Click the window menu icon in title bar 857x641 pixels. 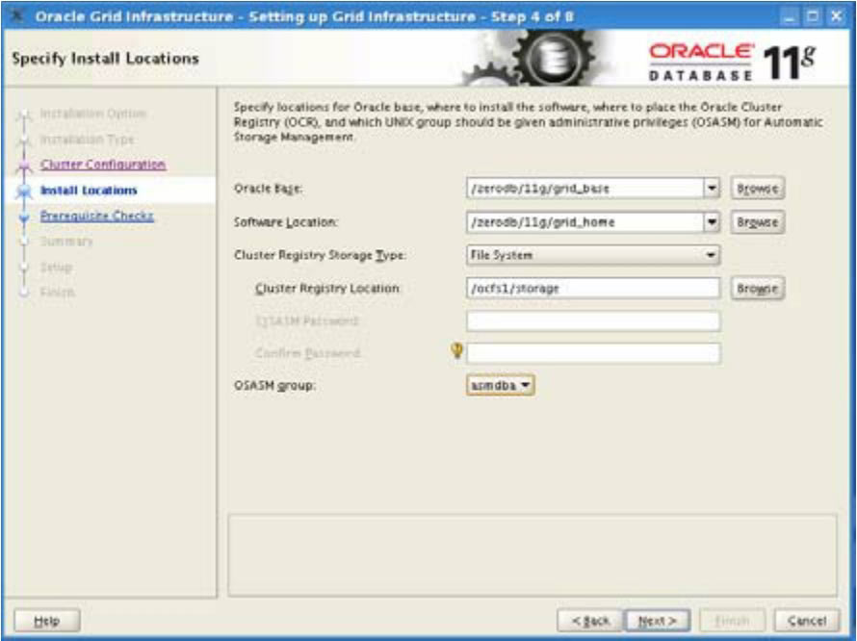tap(17, 16)
